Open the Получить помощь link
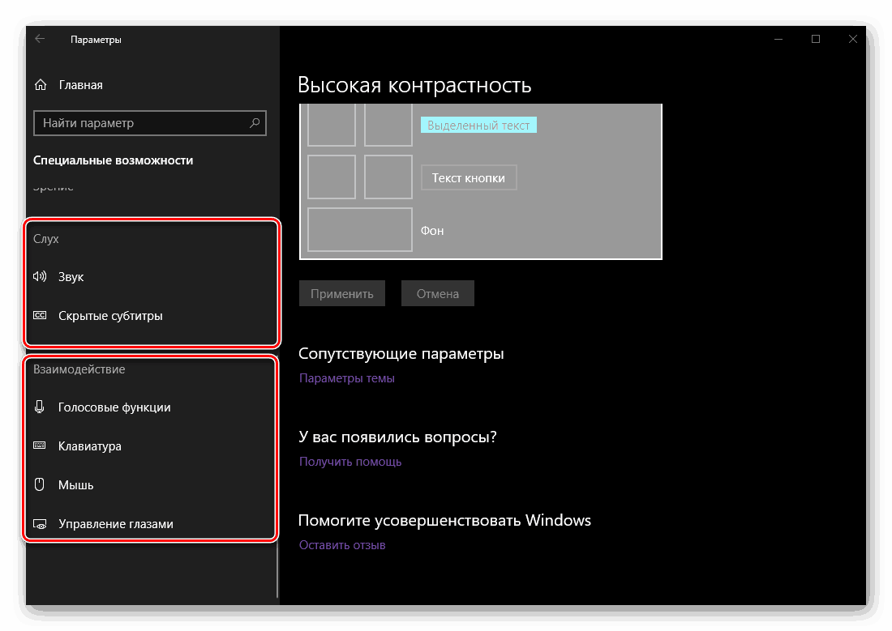The height and width of the screenshot is (631, 892). (x=350, y=462)
